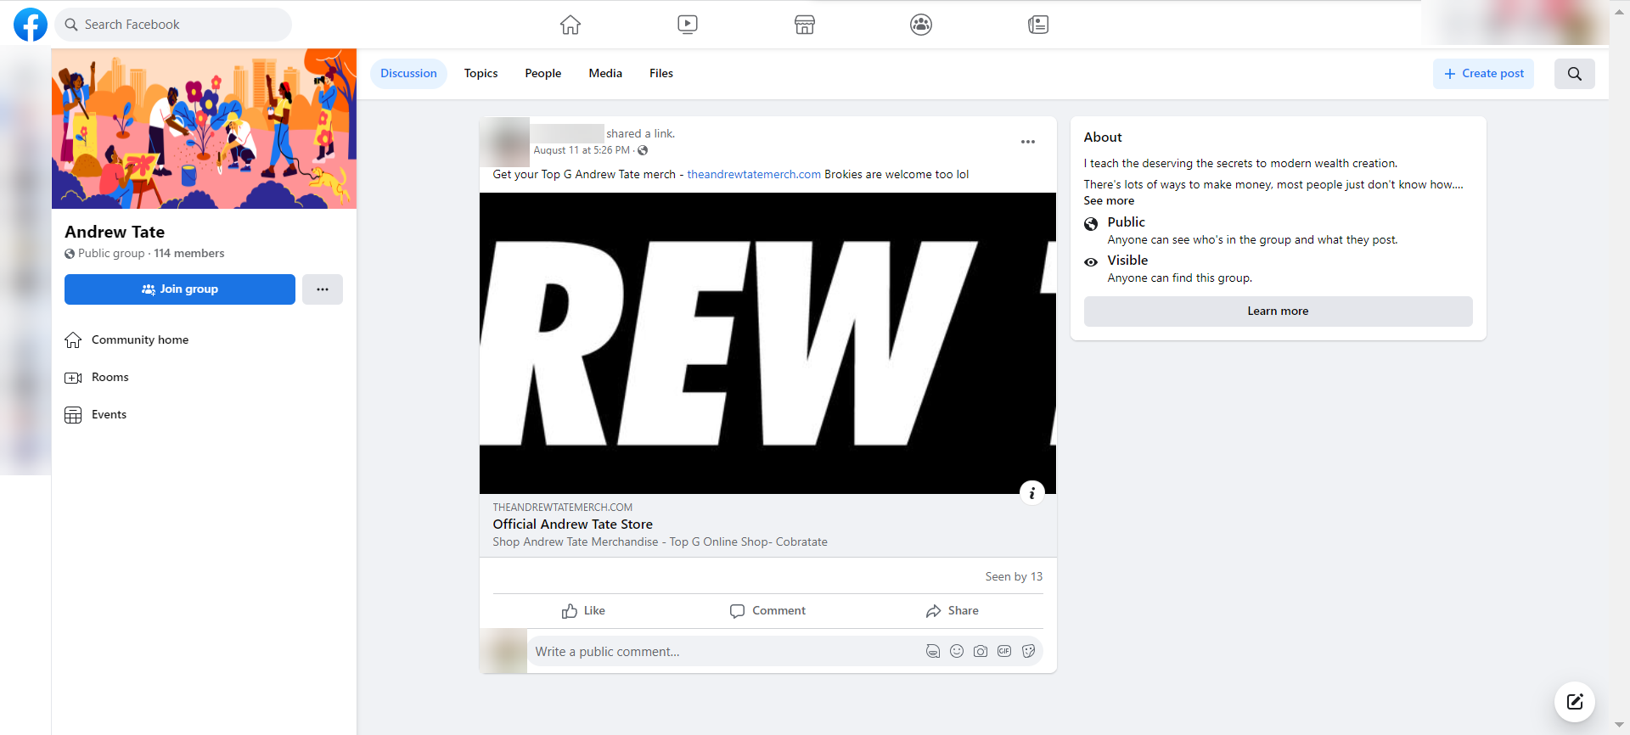This screenshot has height=735, width=1630.
Task: Switch to the Media tab
Action: (x=605, y=74)
